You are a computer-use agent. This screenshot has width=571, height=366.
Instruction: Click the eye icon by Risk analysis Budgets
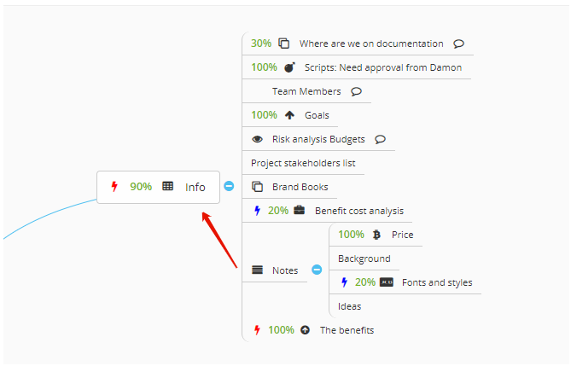tap(258, 139)
